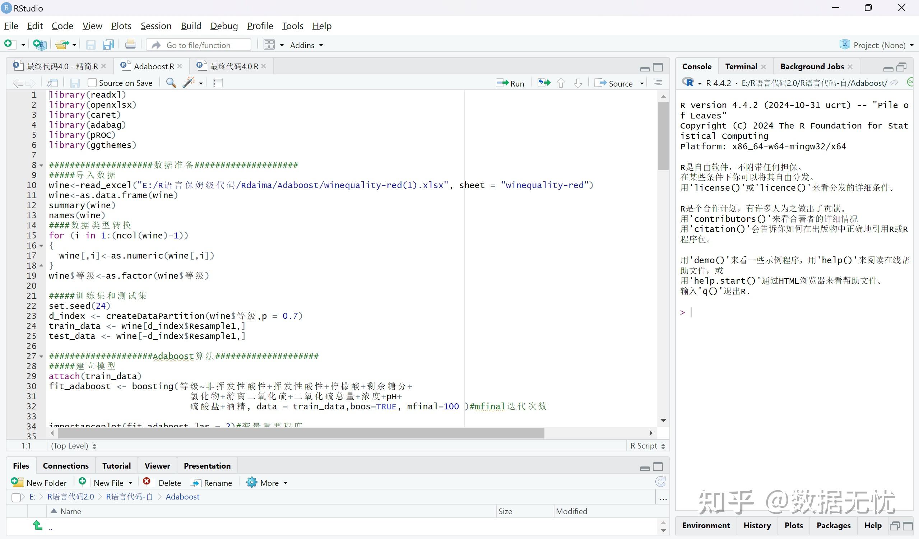Click the Compile Report notebook icon
The height and width of the screenshot is (539, 919).
click(x=218, y=83)
